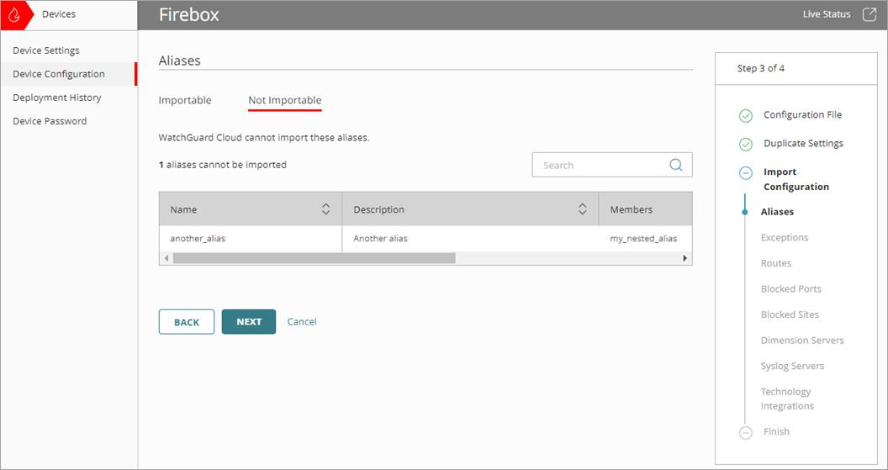The width and height of the screenshot is (888, 470).
Task: Click the Syslog Servers substep
Action: coord(792,366)
